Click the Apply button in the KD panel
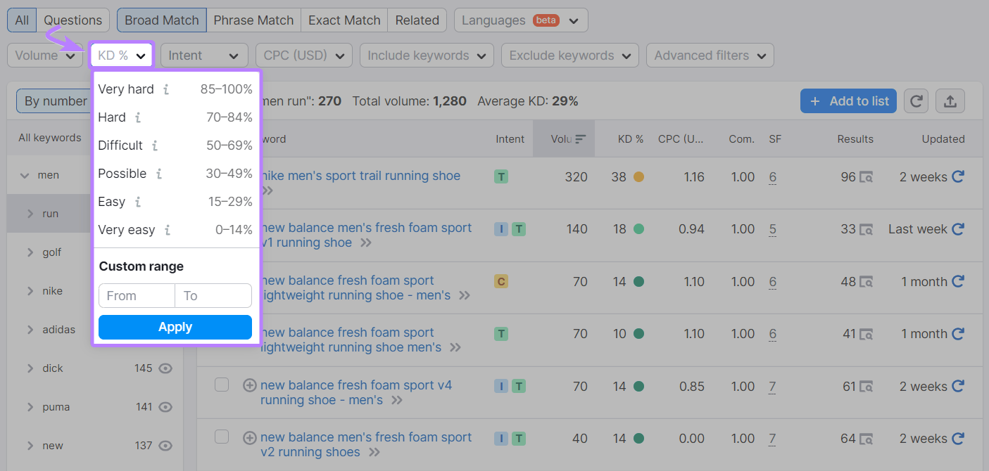This screenshot has width=989, height=471. [x=175, y=327]
